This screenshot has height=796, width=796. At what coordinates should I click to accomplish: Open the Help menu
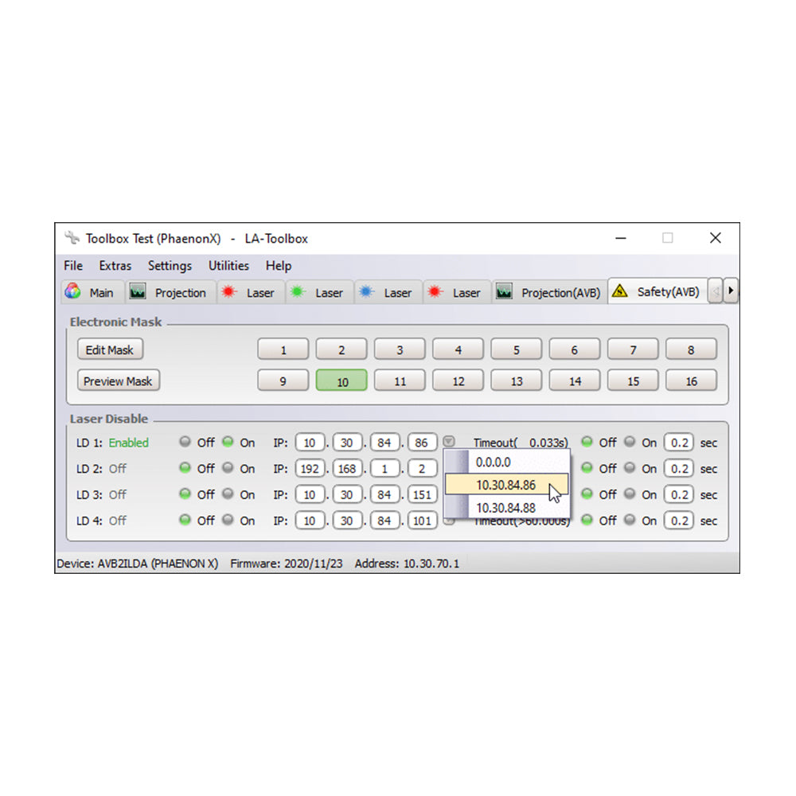[x=278, y=266]
